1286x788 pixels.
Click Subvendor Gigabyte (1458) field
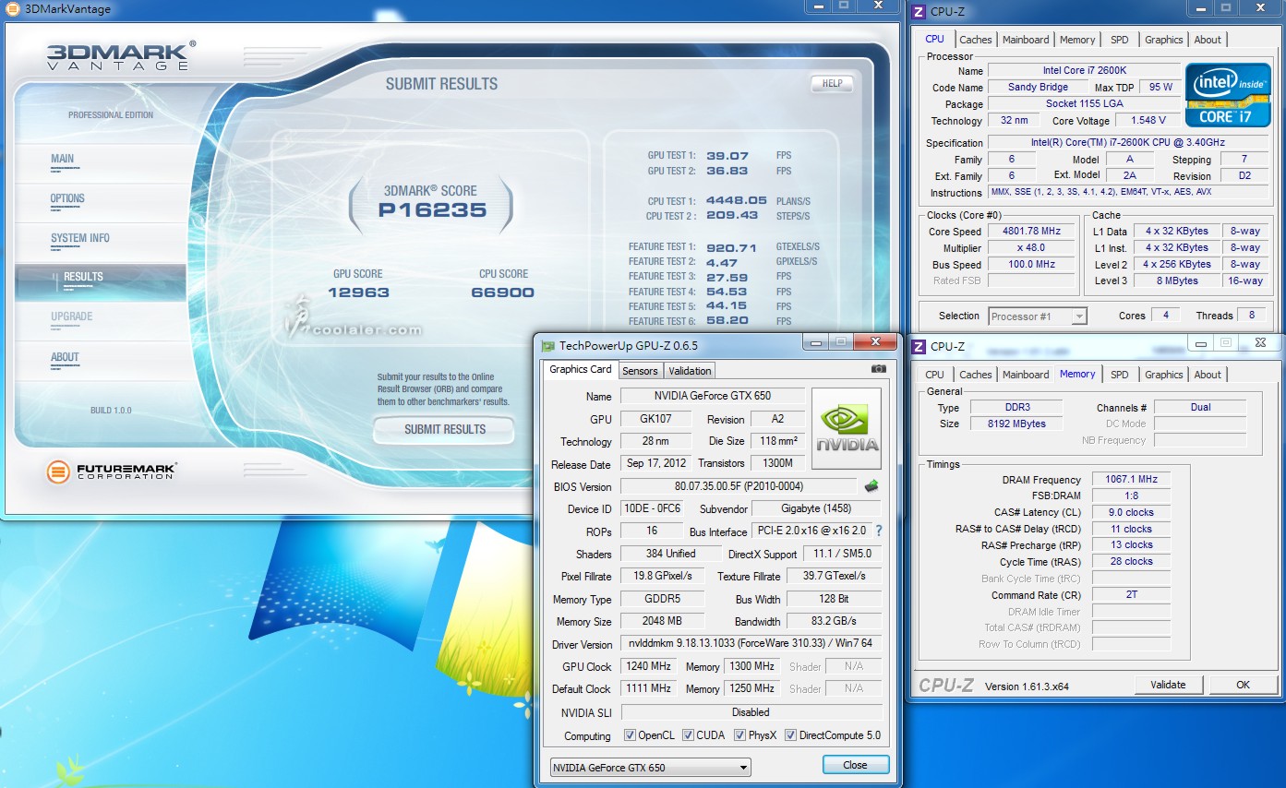click(x=816, y=508)
